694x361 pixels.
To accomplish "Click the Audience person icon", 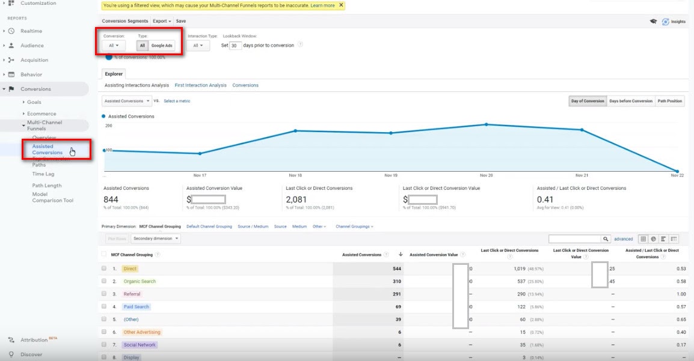I will (11, 46).
